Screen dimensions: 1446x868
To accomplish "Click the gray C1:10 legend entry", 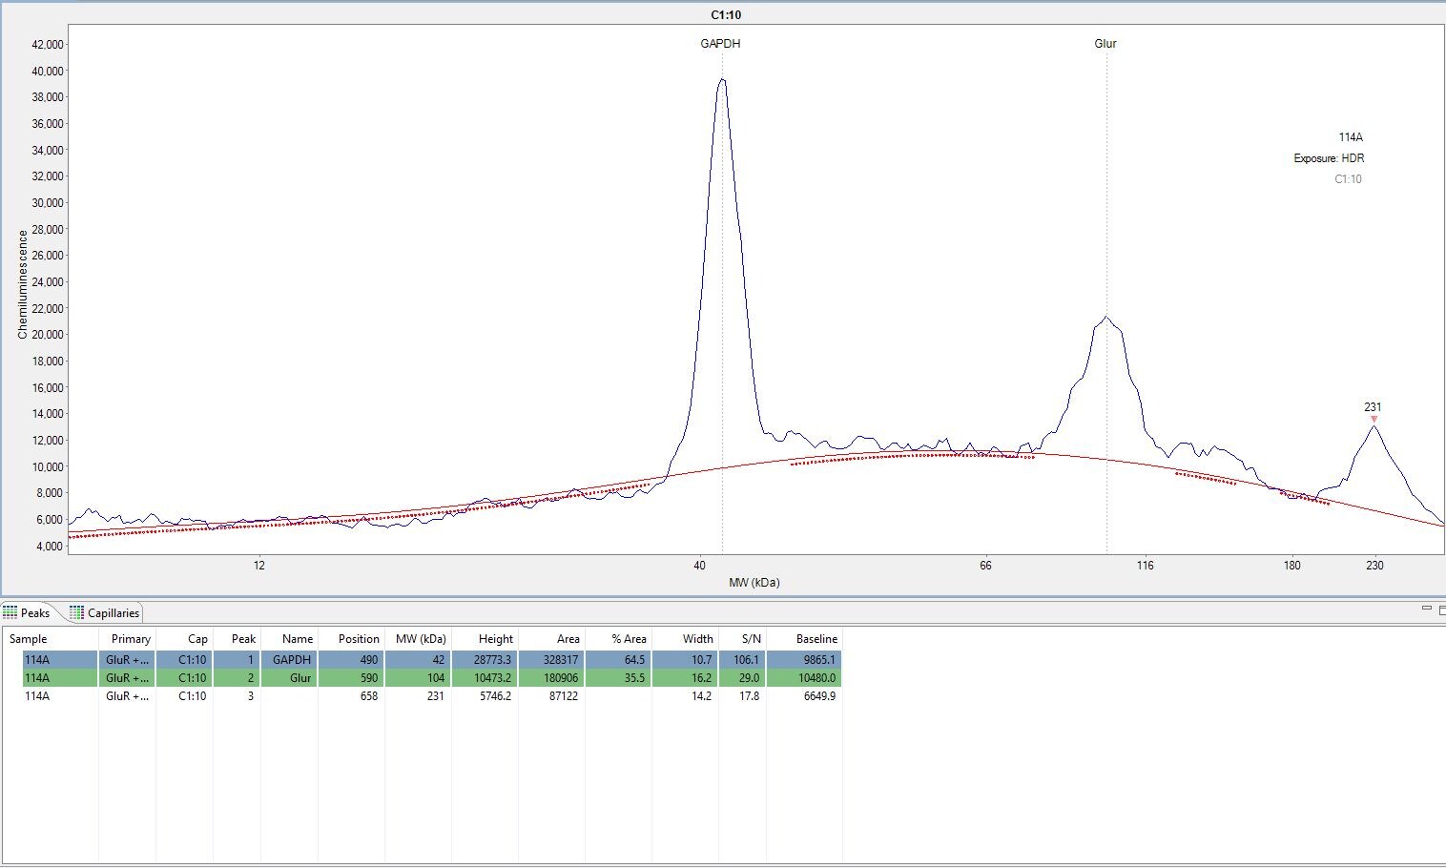I will coord(1348,179).
